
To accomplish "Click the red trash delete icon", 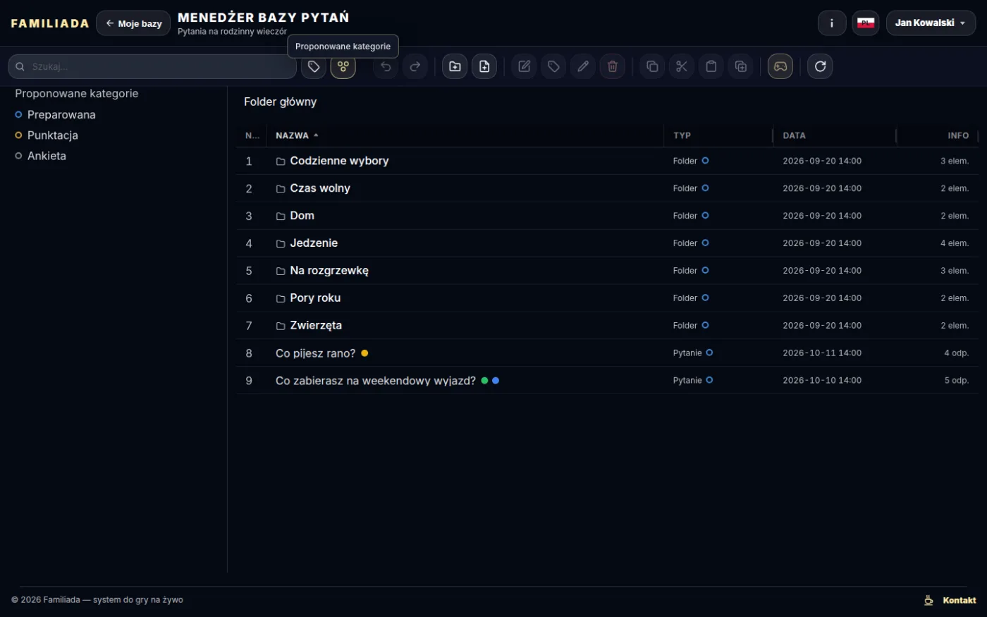I will (x=613, y=66).
